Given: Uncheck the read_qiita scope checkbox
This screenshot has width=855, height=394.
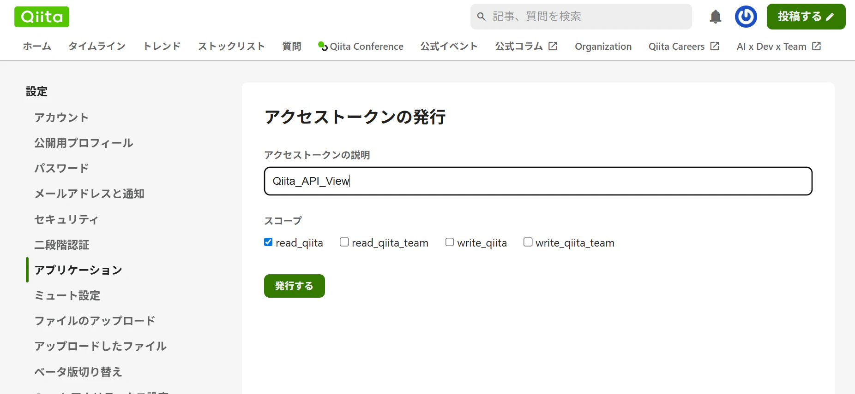Looking at the screenshot, I should coord(268,242).
